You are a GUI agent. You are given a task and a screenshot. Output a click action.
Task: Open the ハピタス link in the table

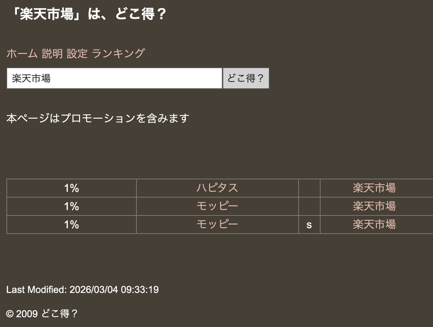(x=217, y=188)
